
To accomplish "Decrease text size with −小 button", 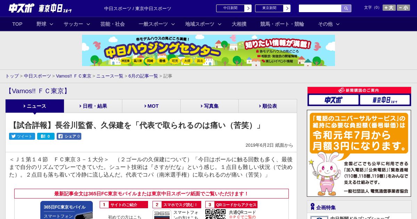I will pos(403,8).
